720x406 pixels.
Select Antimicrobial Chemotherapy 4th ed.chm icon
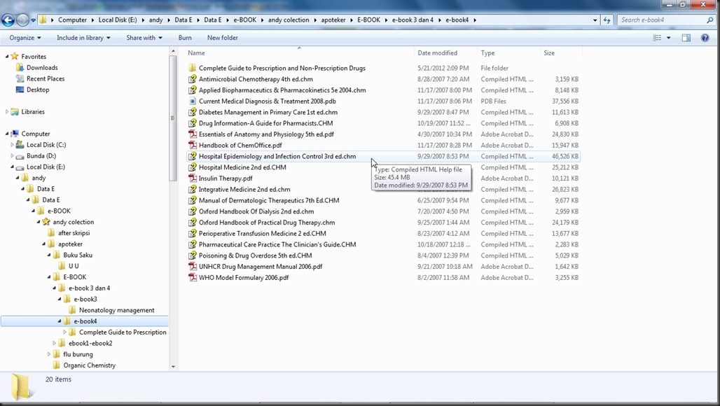point(193,79)
